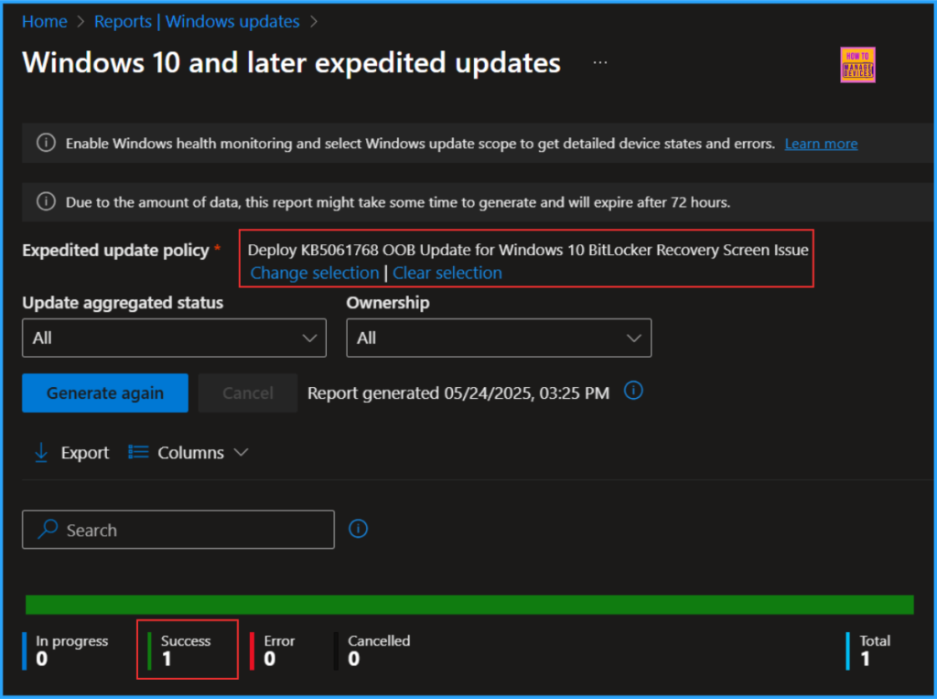This screenshot has height=699, width=937.
Task: Click Report generated 05/24/2025 text
Action: click(x=458, y=393)
